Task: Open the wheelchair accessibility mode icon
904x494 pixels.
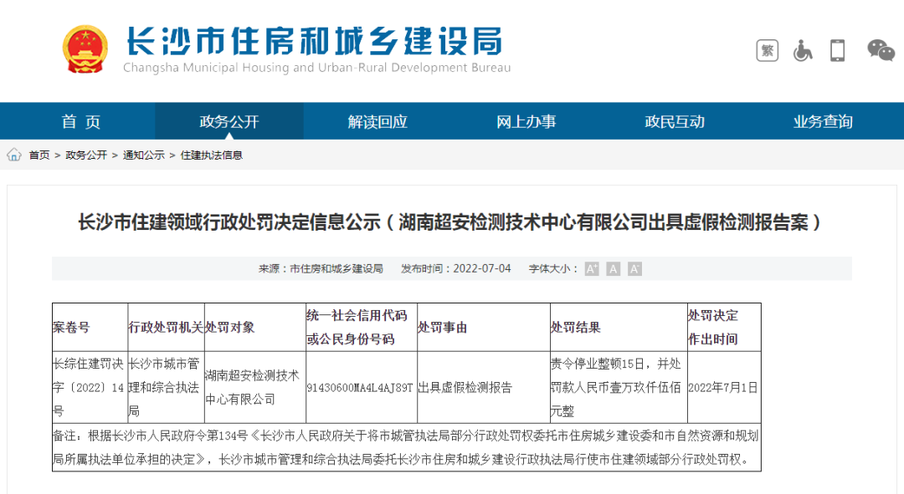Action: [x=802, y=50]
